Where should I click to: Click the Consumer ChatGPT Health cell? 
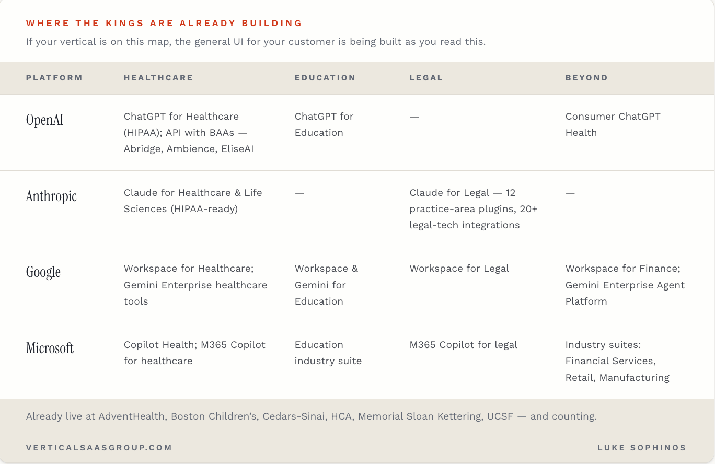pos(613,124)
